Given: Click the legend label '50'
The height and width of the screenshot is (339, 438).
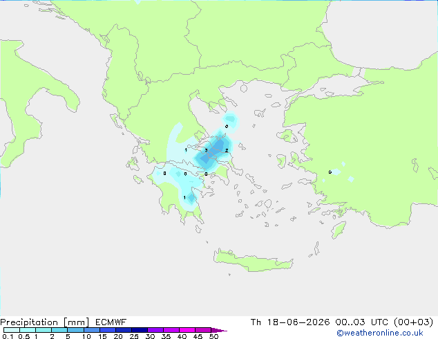Looking at the screenshot, I should coord(213,336).
